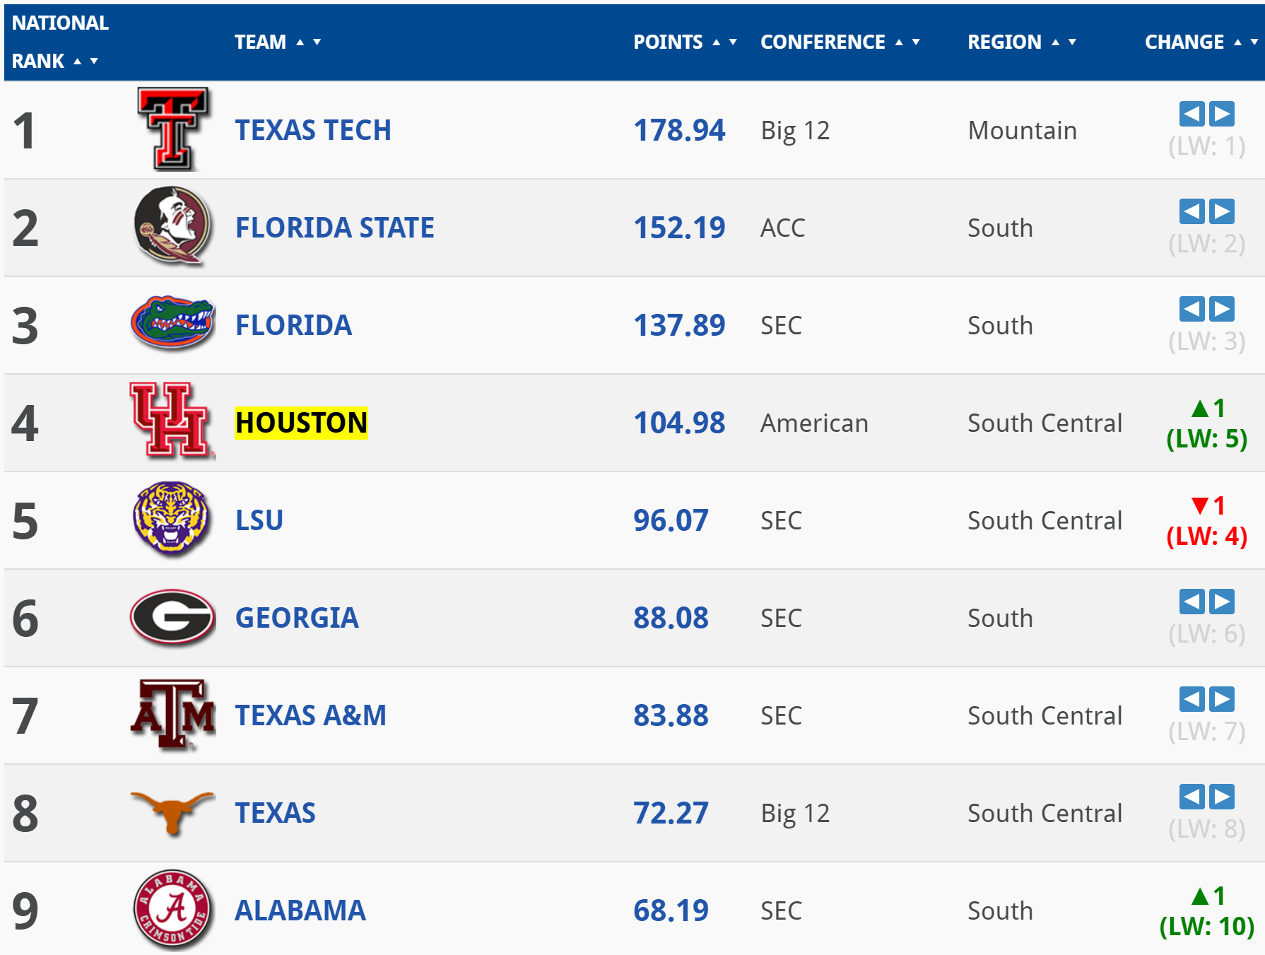1265x955 pixels.
Task: Open the highlighted Houston team link
Action: point(301,423)
